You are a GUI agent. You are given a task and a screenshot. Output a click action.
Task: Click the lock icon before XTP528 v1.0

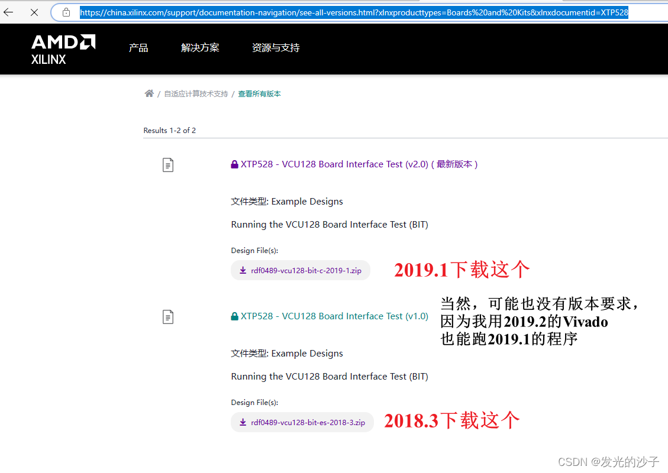click(234, 316)
